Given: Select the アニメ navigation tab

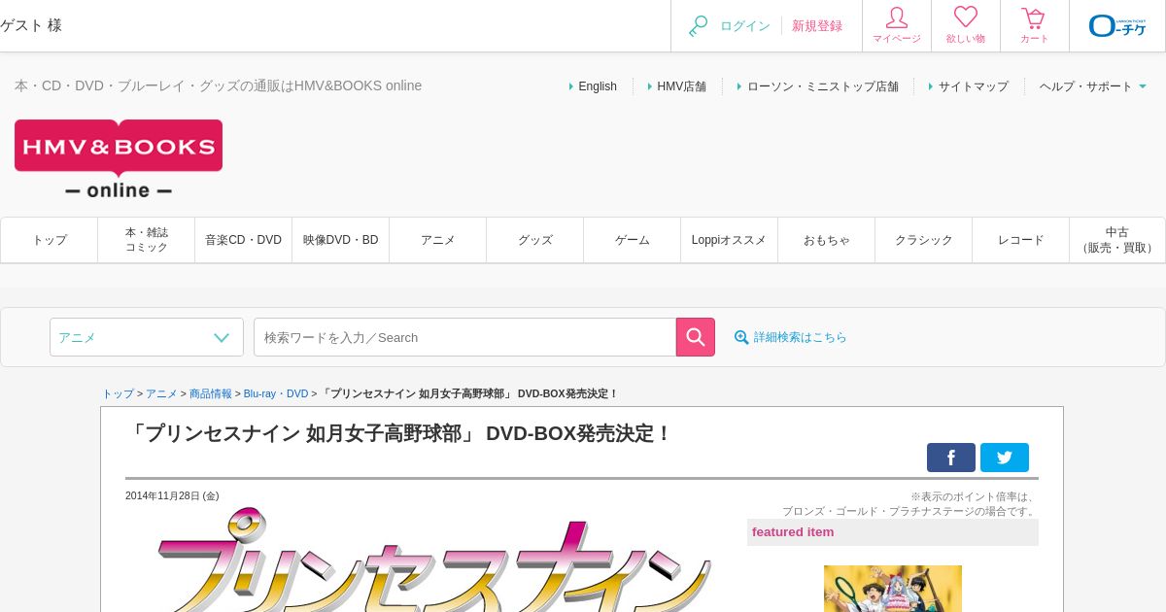Looking at the screenshot, I should (438, 240).
